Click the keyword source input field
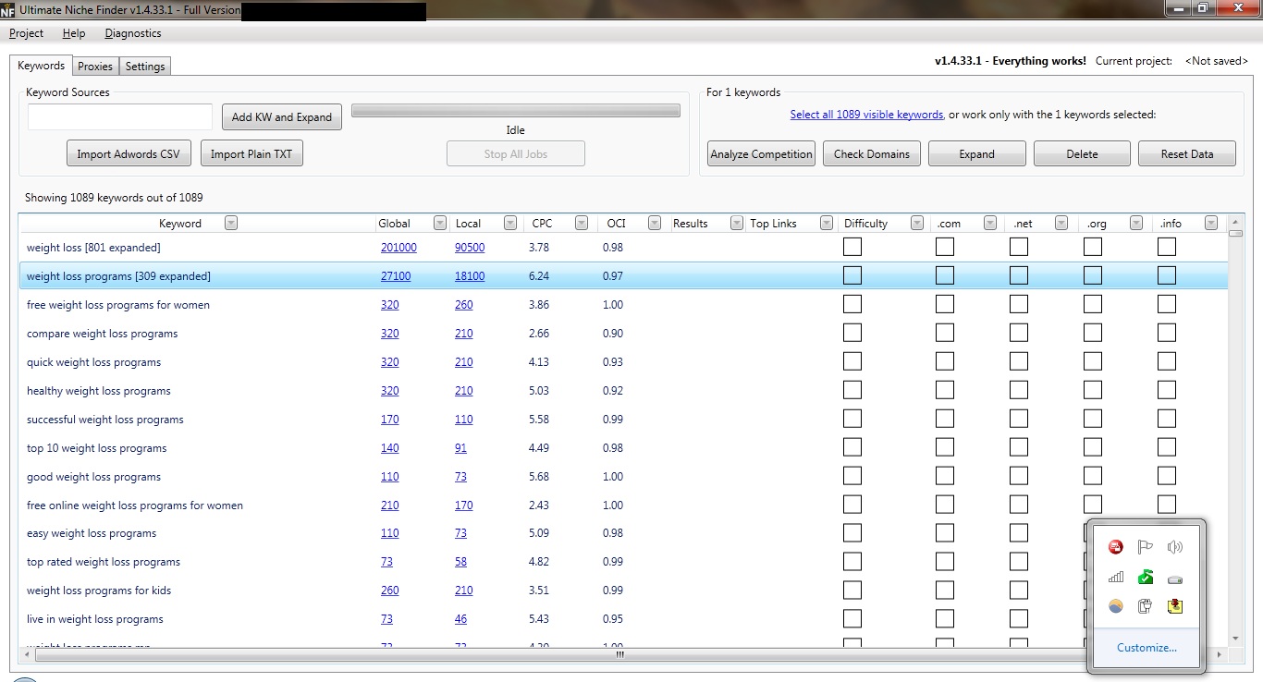The width and height of the screenshot is (1263, 682). pyautogui.click(x=120, y=117)
